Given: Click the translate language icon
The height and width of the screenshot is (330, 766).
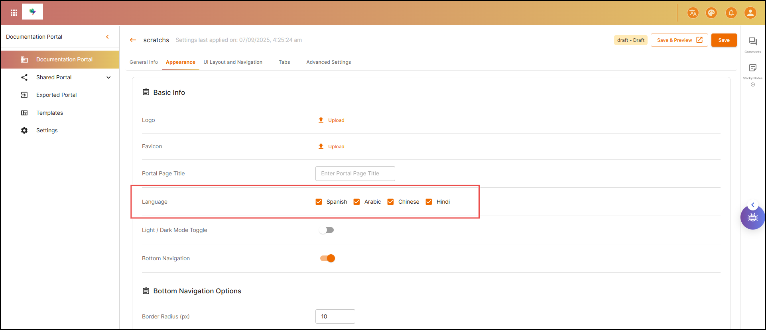Looking at the screenshot, I should click(693, 13).
